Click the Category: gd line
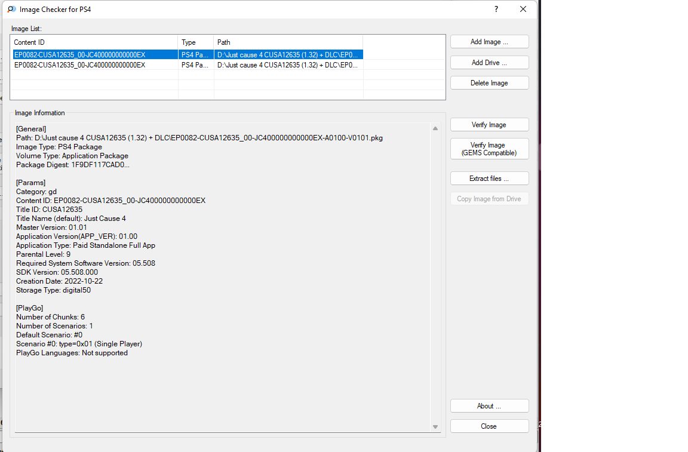688x452 pixels. point(36,192)
